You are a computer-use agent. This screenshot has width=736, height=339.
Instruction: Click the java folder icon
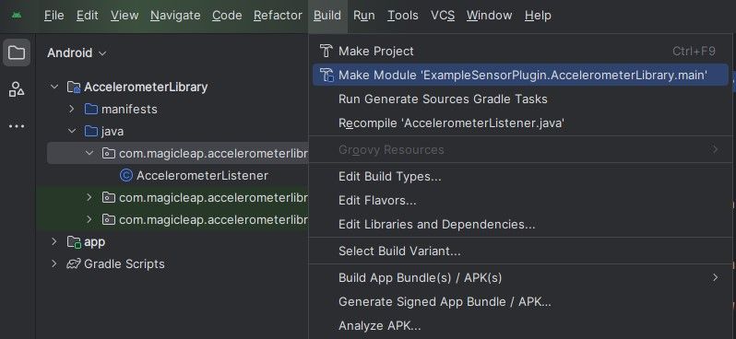(91, 132)
